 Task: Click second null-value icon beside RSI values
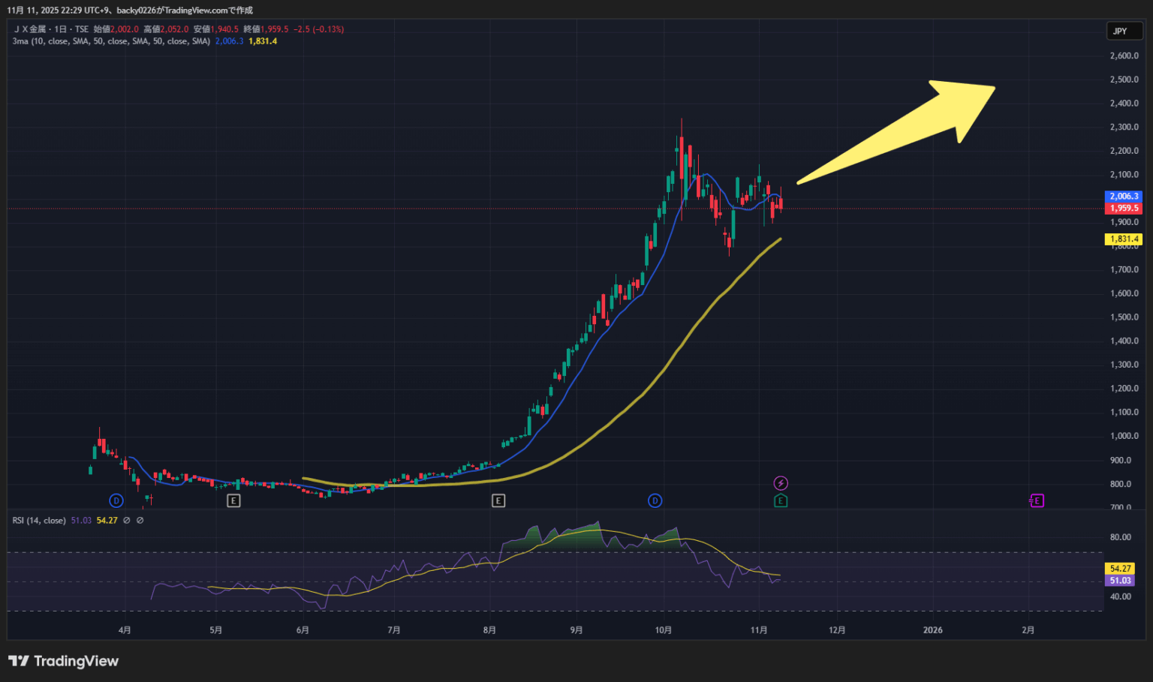(140, 520)
